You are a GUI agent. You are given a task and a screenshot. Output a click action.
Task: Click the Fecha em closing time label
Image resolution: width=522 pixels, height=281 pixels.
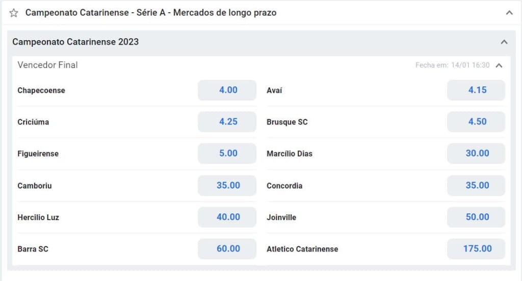click(x=453, y=65)
